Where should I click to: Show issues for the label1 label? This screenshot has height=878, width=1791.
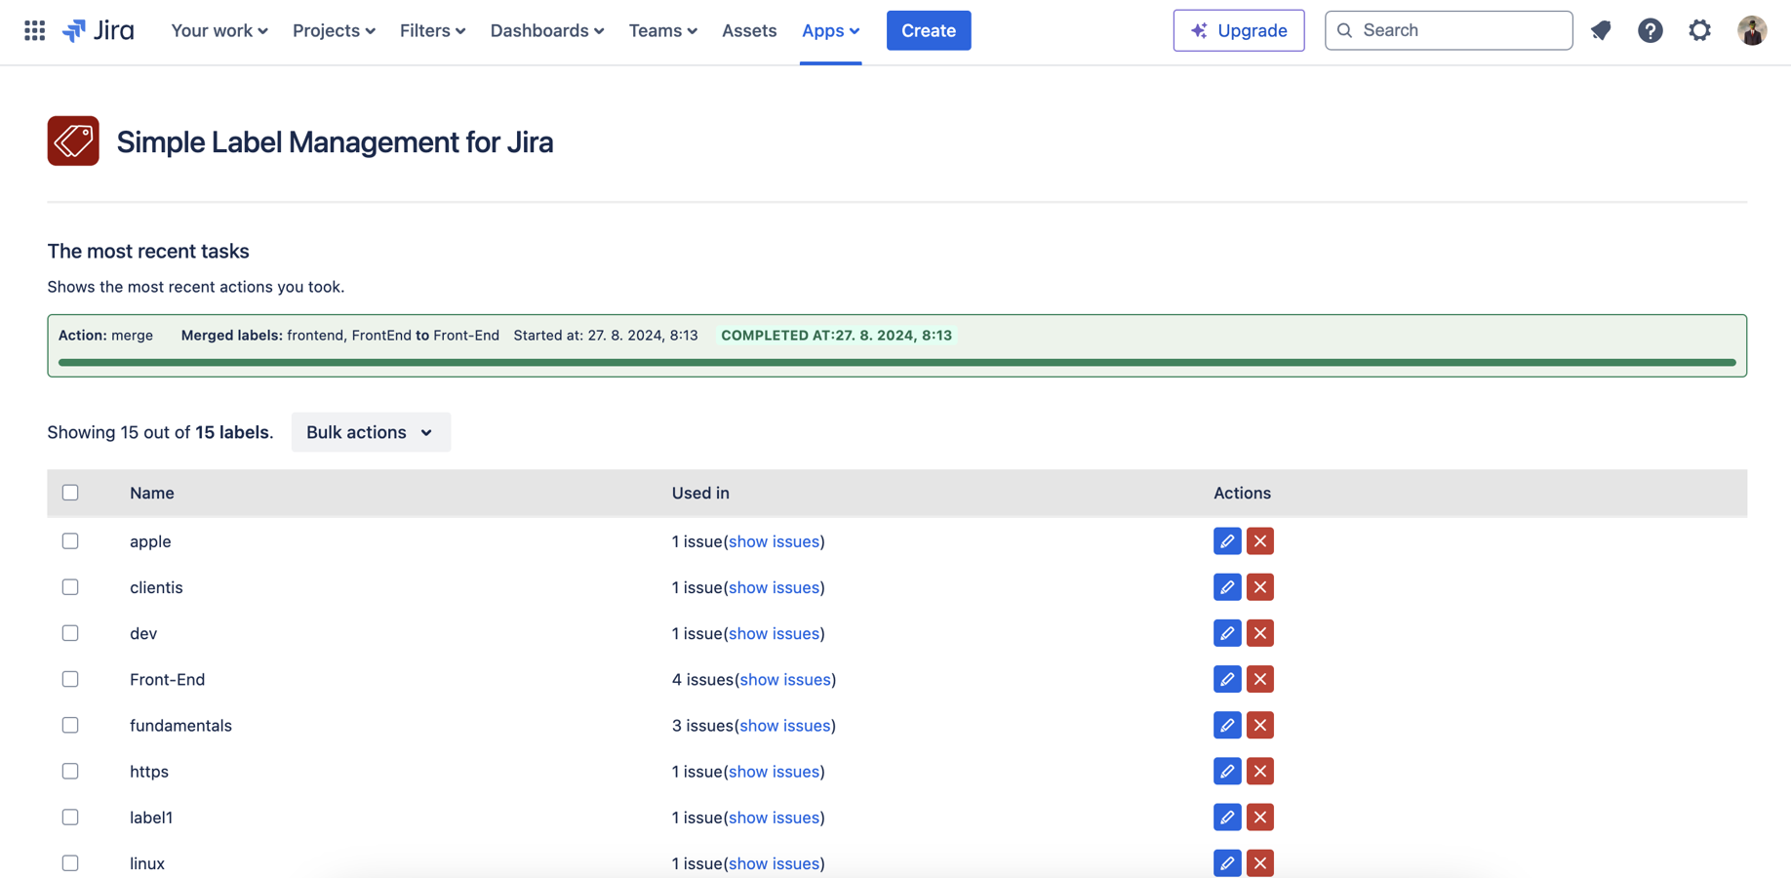(x=774, y=818)
